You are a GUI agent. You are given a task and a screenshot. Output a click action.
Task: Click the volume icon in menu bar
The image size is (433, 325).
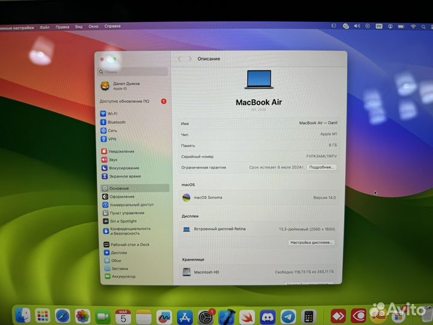pyautogui.click(x=357, y=26)
